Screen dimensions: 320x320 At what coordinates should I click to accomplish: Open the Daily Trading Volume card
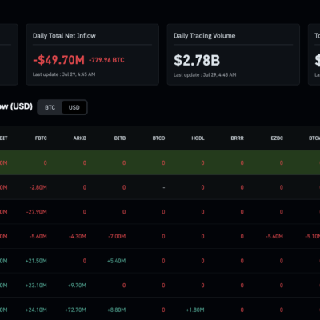coord(234,54)
